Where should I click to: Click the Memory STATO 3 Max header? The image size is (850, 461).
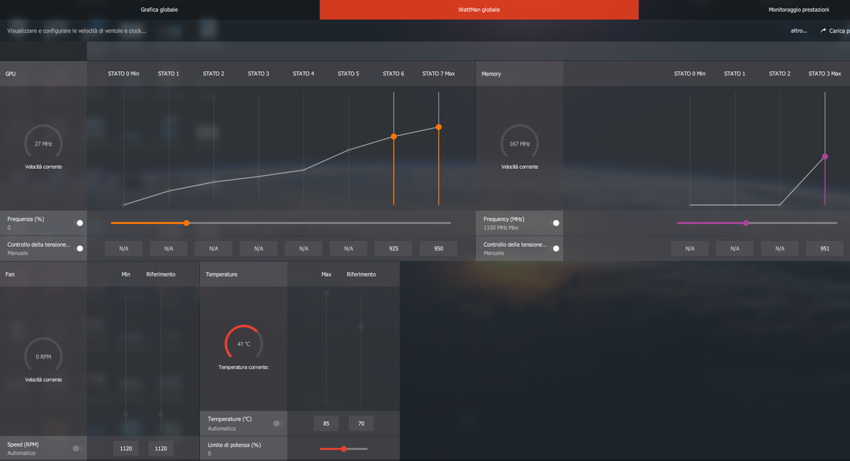click(x=825, y=74)
